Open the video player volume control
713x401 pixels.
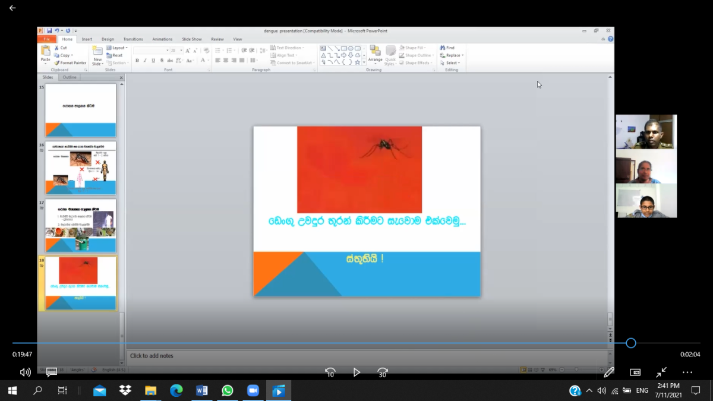25,372
